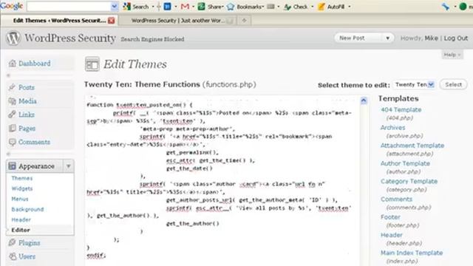Click inside the functions.php code editor

(x=222, y=181)
